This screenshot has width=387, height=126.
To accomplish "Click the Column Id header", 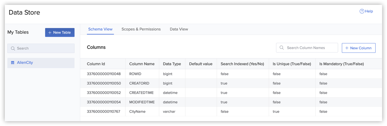I will click(96, 64).
